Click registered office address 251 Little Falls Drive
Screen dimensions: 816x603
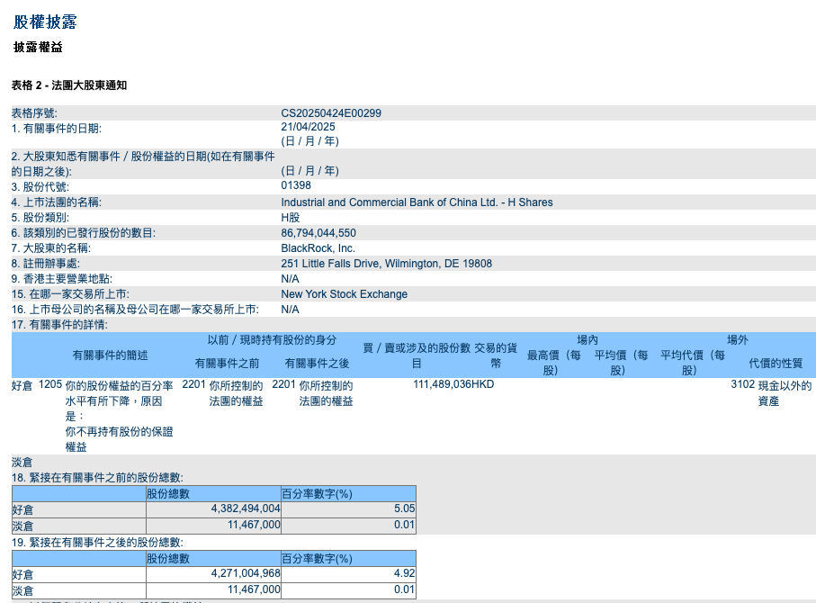(x=387, y=264)
